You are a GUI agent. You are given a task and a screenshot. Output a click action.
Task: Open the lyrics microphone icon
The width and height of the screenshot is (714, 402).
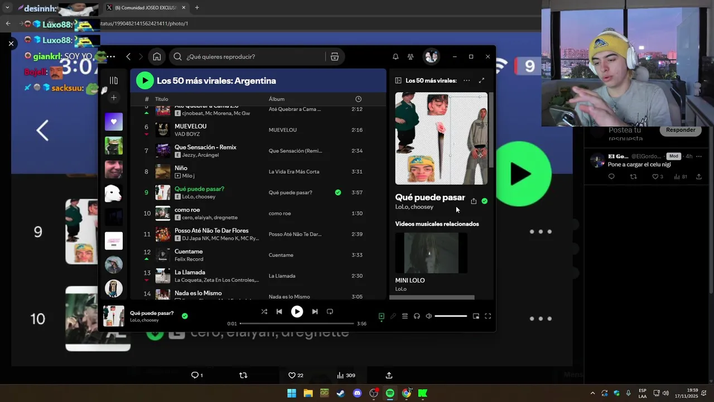(393, 316)
